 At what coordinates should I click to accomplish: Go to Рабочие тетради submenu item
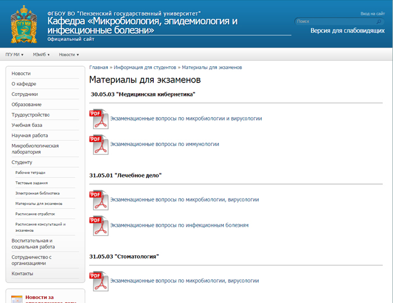click(30, 173)
